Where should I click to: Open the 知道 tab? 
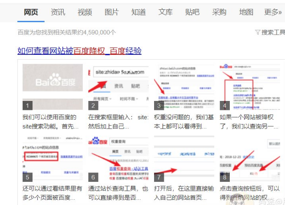[138, 12]
